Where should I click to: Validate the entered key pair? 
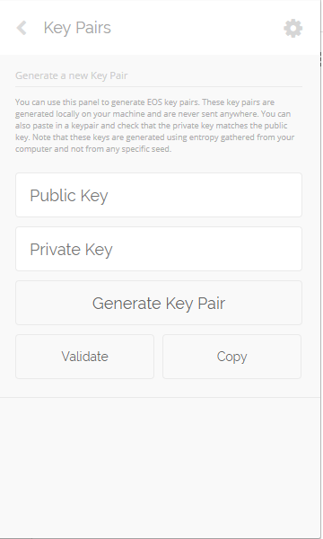click(x=84, y=357)
